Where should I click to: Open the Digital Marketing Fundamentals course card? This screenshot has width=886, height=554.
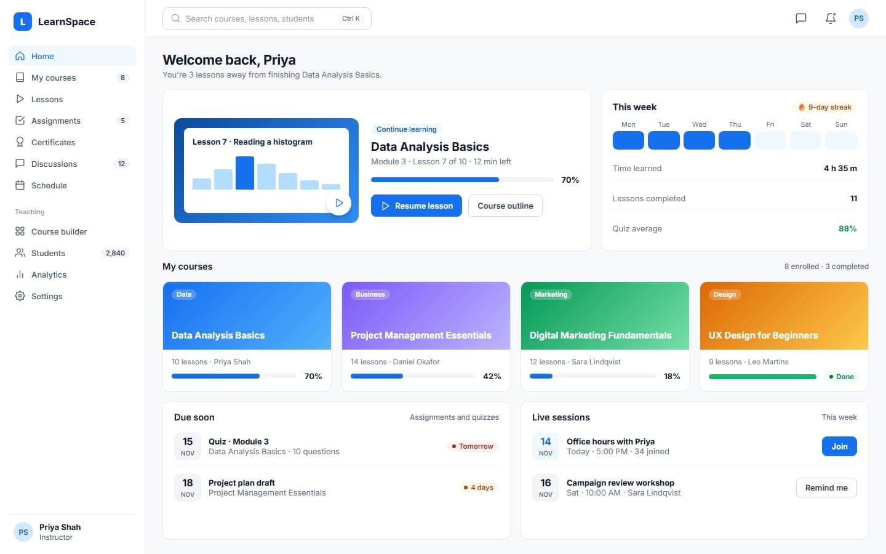[605, 336]
